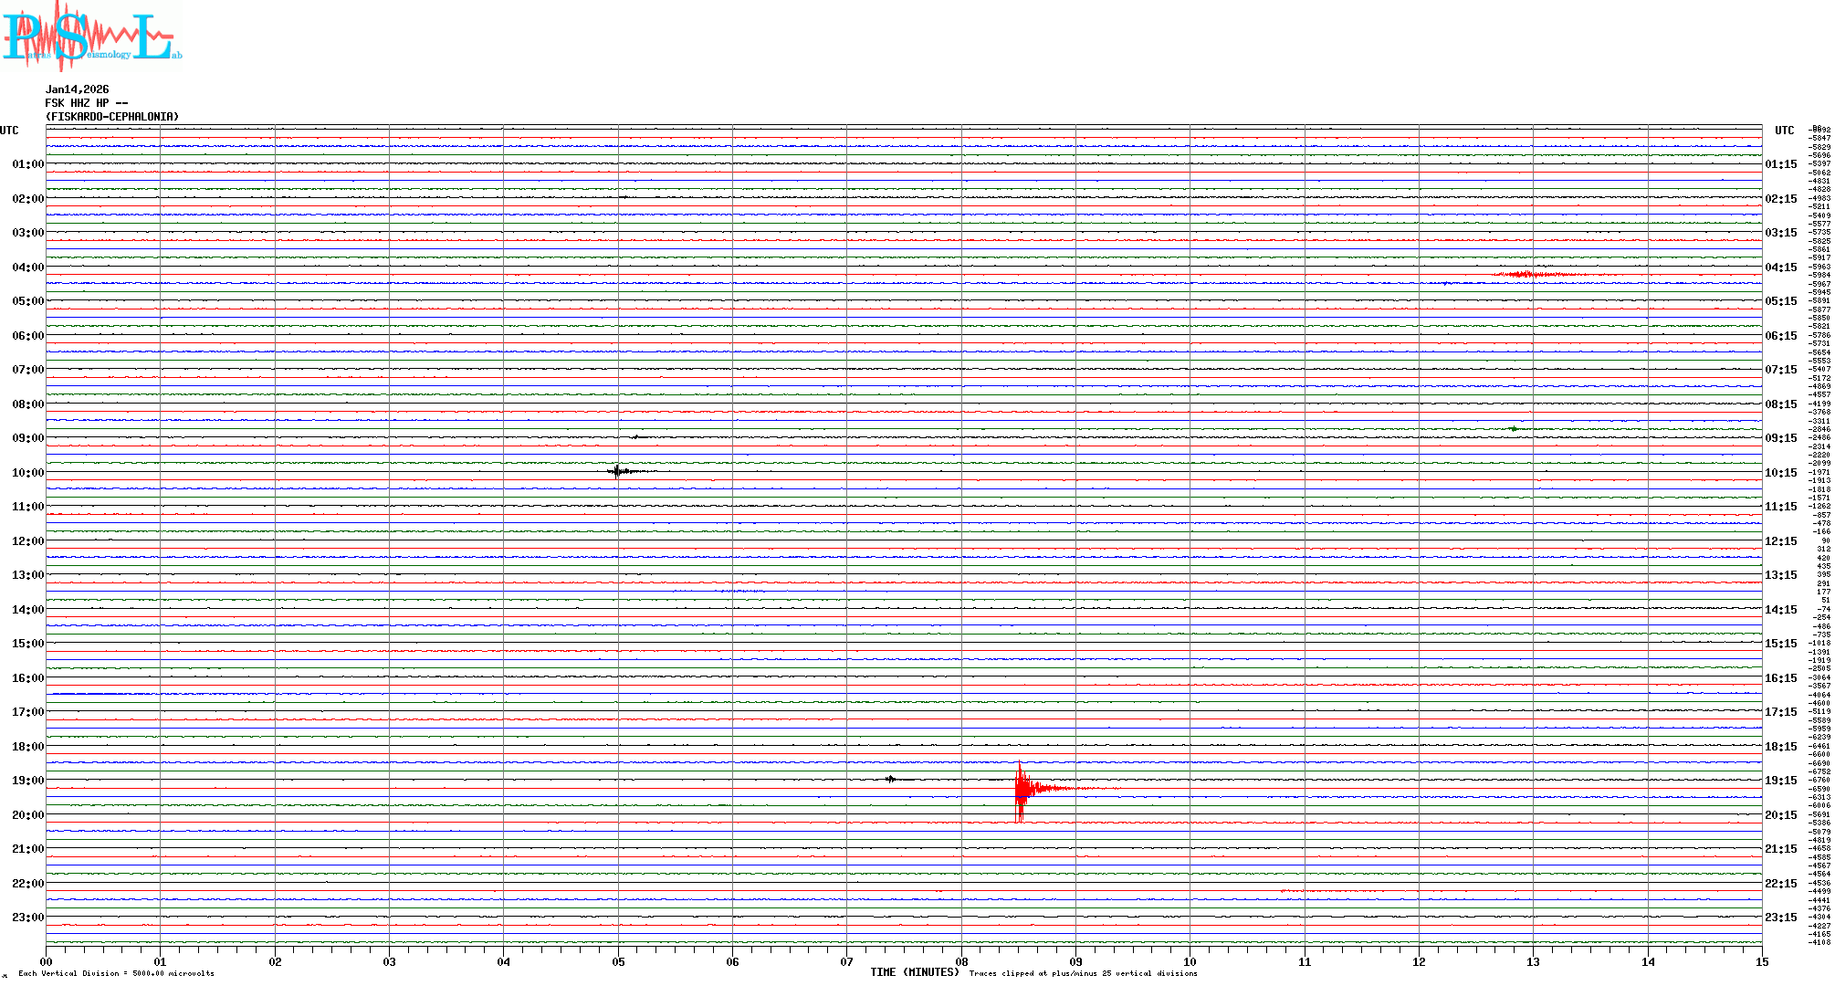Click the small black blip before 19:08
1835x986 pixels.
[x=890, y=779]
